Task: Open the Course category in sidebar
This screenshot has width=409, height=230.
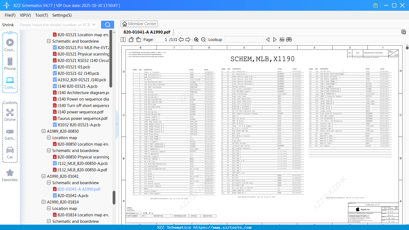Action: [10, 45]
